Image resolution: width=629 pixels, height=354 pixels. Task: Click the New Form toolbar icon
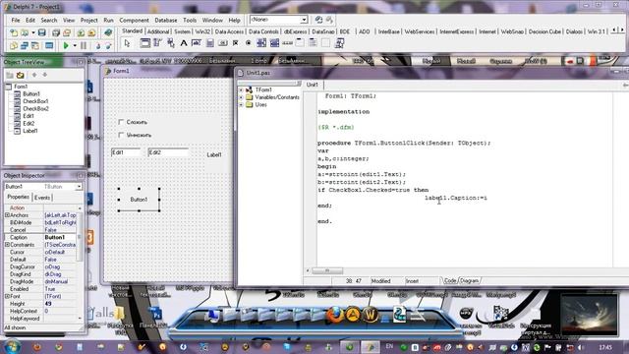click(49, 46)
